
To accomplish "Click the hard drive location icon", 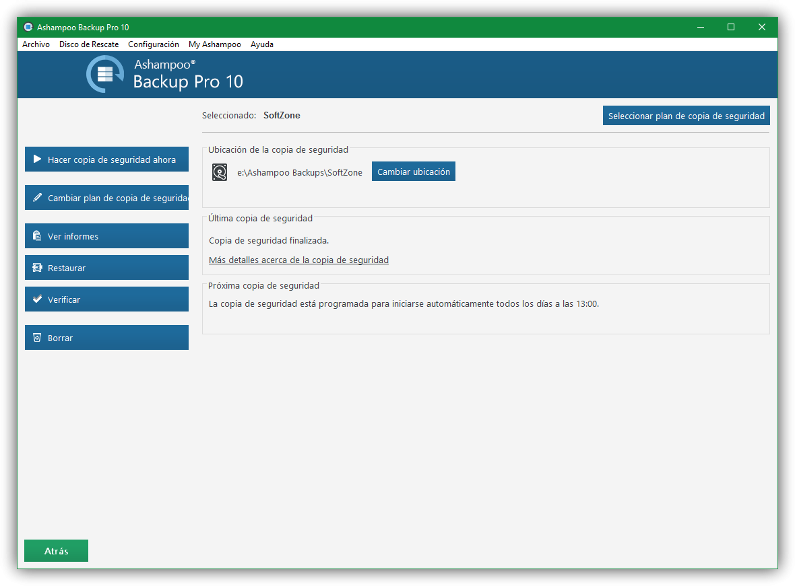I will (220, 172).
